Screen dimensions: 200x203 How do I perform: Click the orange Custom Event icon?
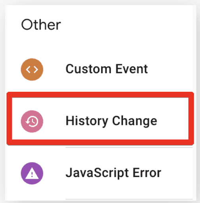pyautogui.click(x=32, y=69)
